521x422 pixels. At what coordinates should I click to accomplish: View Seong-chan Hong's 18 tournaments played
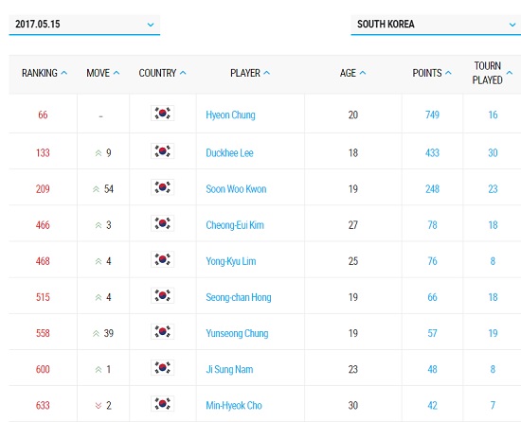tap(493, 297)
